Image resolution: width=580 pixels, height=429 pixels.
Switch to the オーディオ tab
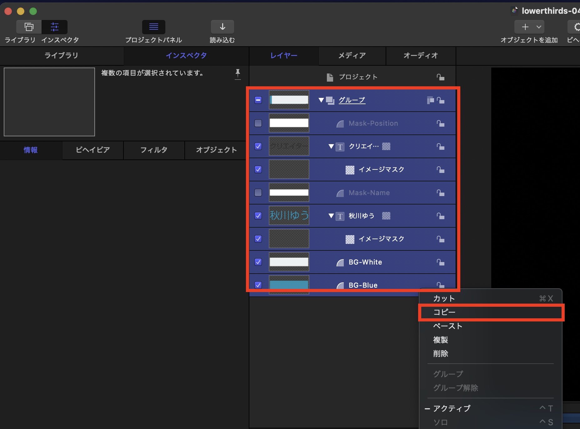pyautogui.click(x=421, y=56)
